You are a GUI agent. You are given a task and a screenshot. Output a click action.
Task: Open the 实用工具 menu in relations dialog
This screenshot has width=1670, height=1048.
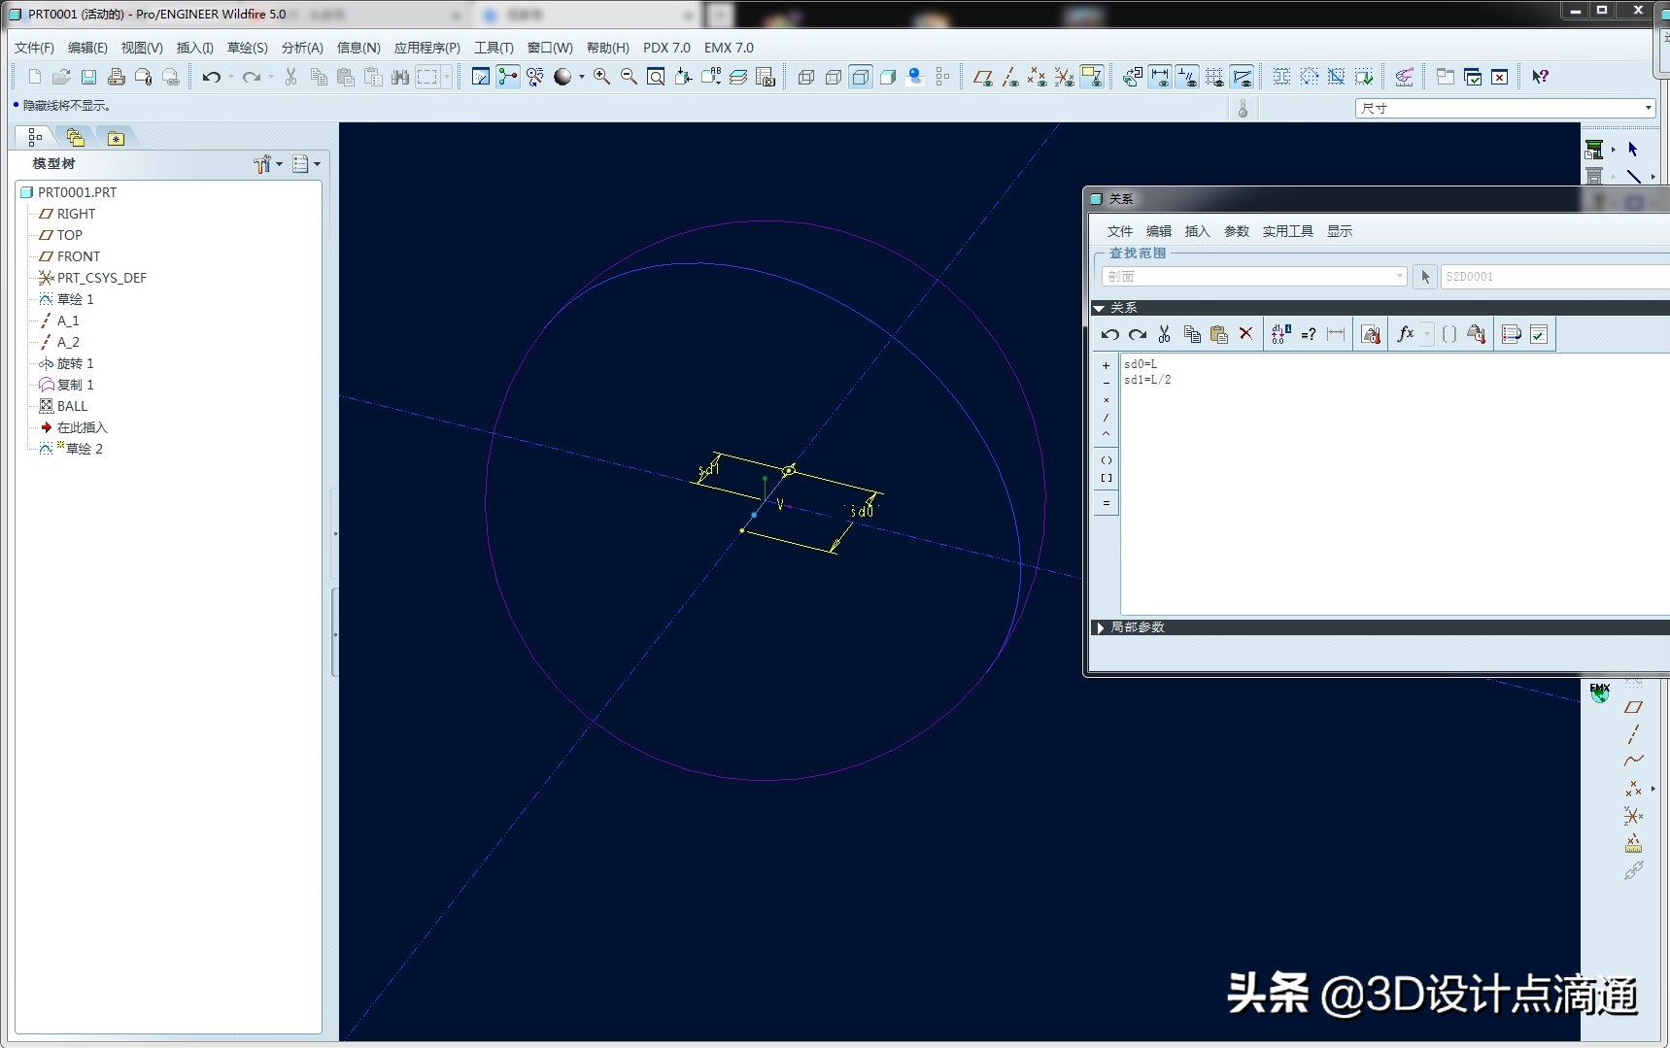(1287, 231)
